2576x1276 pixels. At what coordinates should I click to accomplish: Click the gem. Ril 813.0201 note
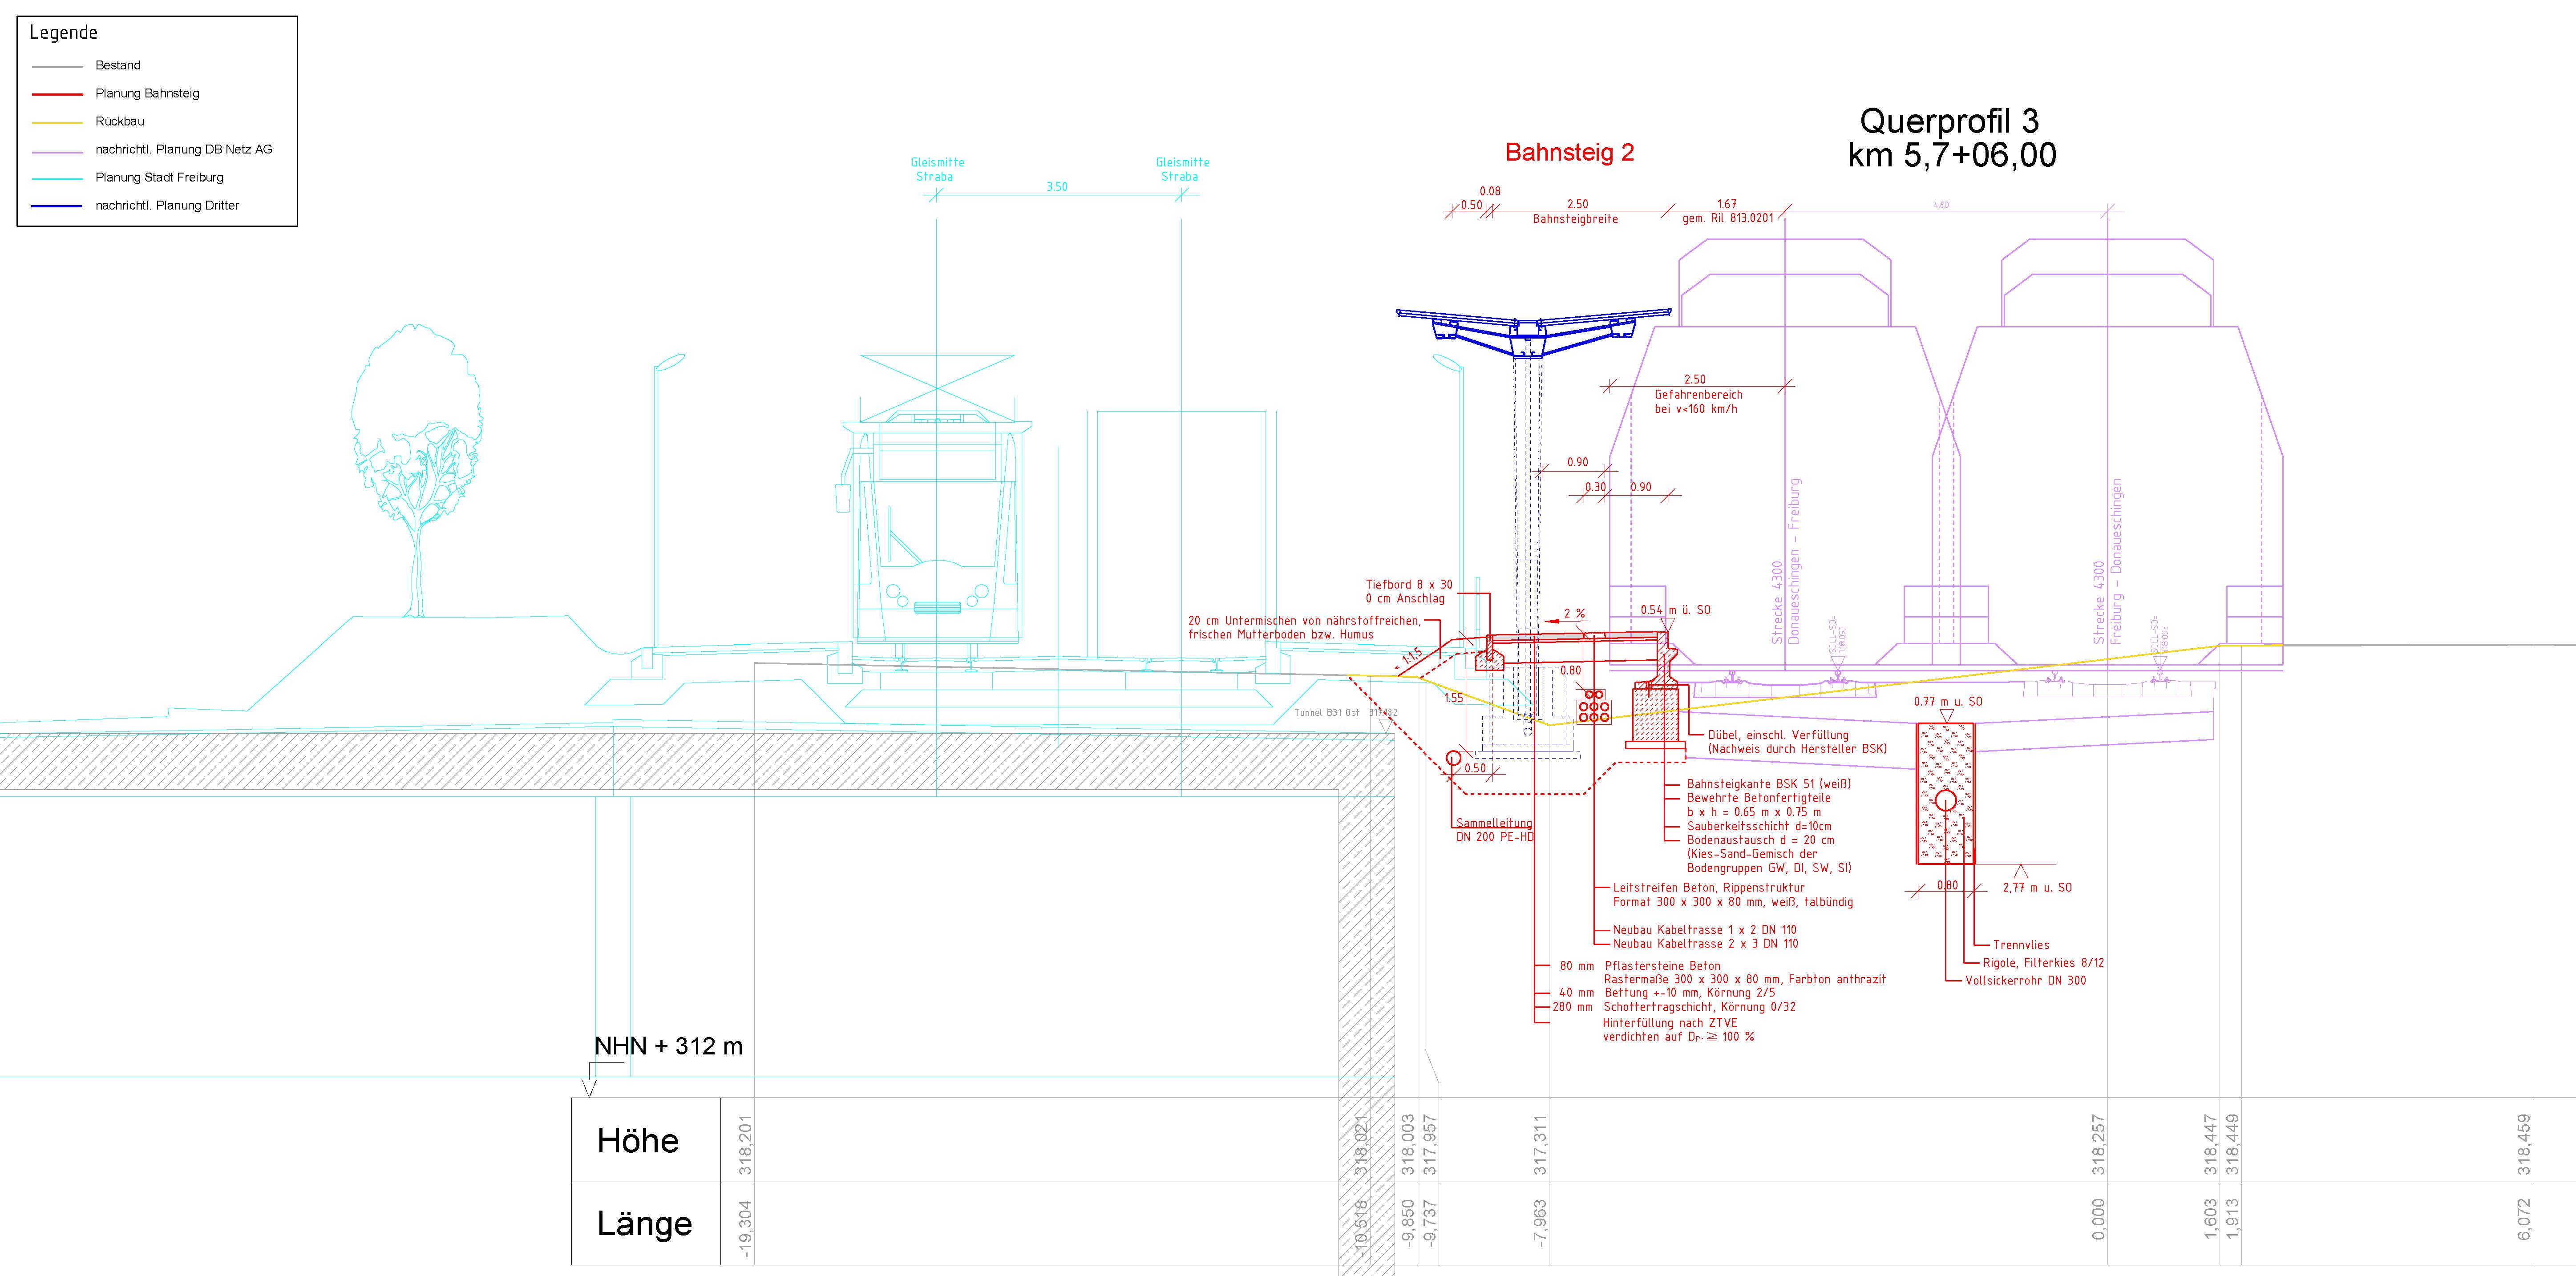pos(1727,218)
